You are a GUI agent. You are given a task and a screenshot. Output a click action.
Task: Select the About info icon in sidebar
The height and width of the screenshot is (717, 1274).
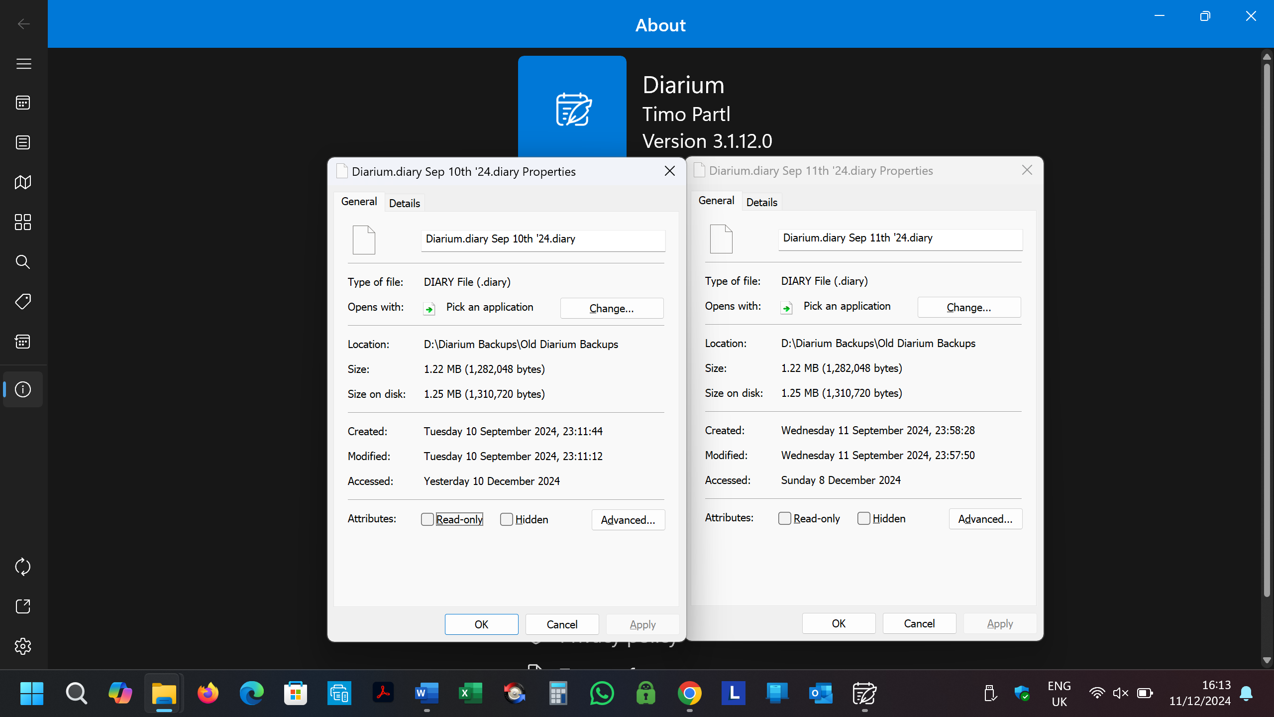point(23,389)
